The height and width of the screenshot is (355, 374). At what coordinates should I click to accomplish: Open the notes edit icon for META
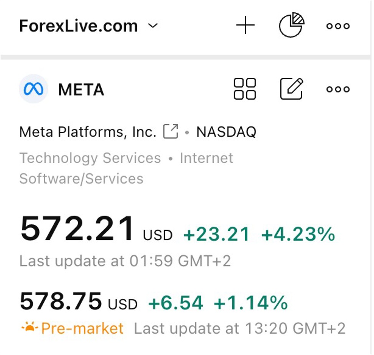coord(292,88)
